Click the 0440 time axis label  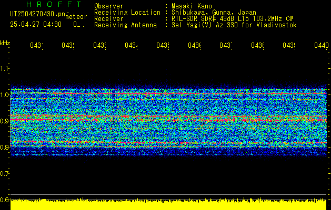(322, 45)
